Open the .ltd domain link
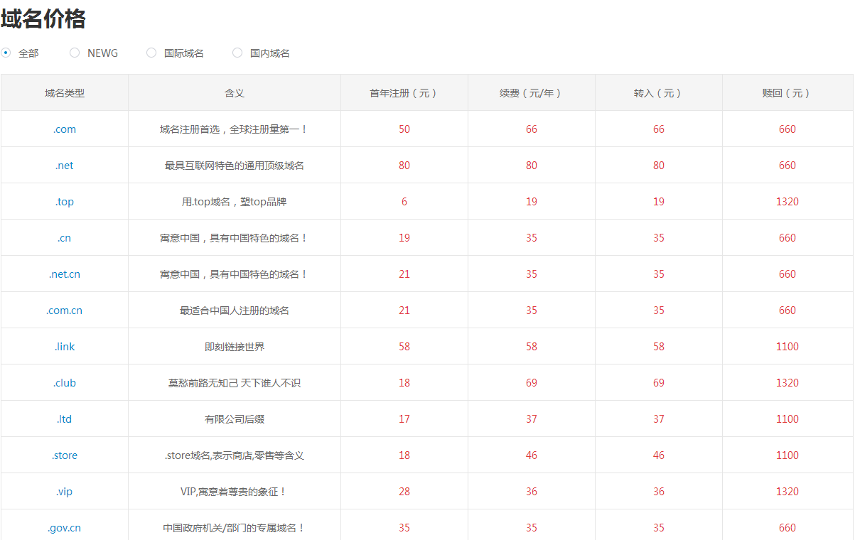The width and height of the screenshot is (855, 540). (65, 419)
